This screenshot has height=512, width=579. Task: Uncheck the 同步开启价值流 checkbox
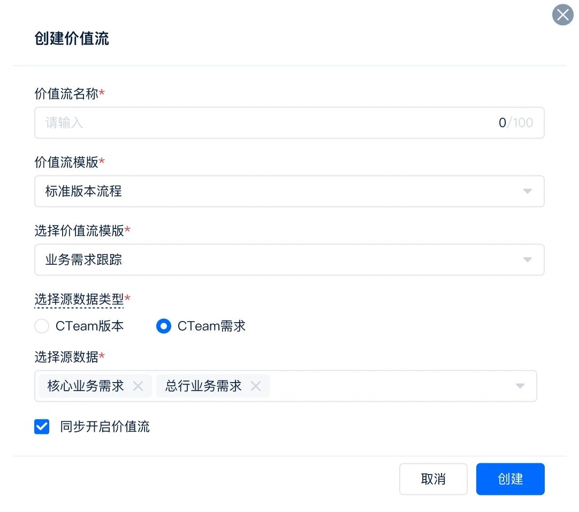(x=42, y=427)
